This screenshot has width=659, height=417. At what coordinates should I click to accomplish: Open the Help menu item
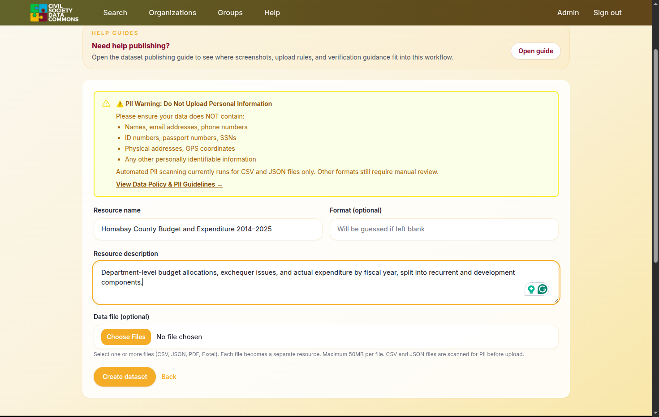tap(272, 13)
